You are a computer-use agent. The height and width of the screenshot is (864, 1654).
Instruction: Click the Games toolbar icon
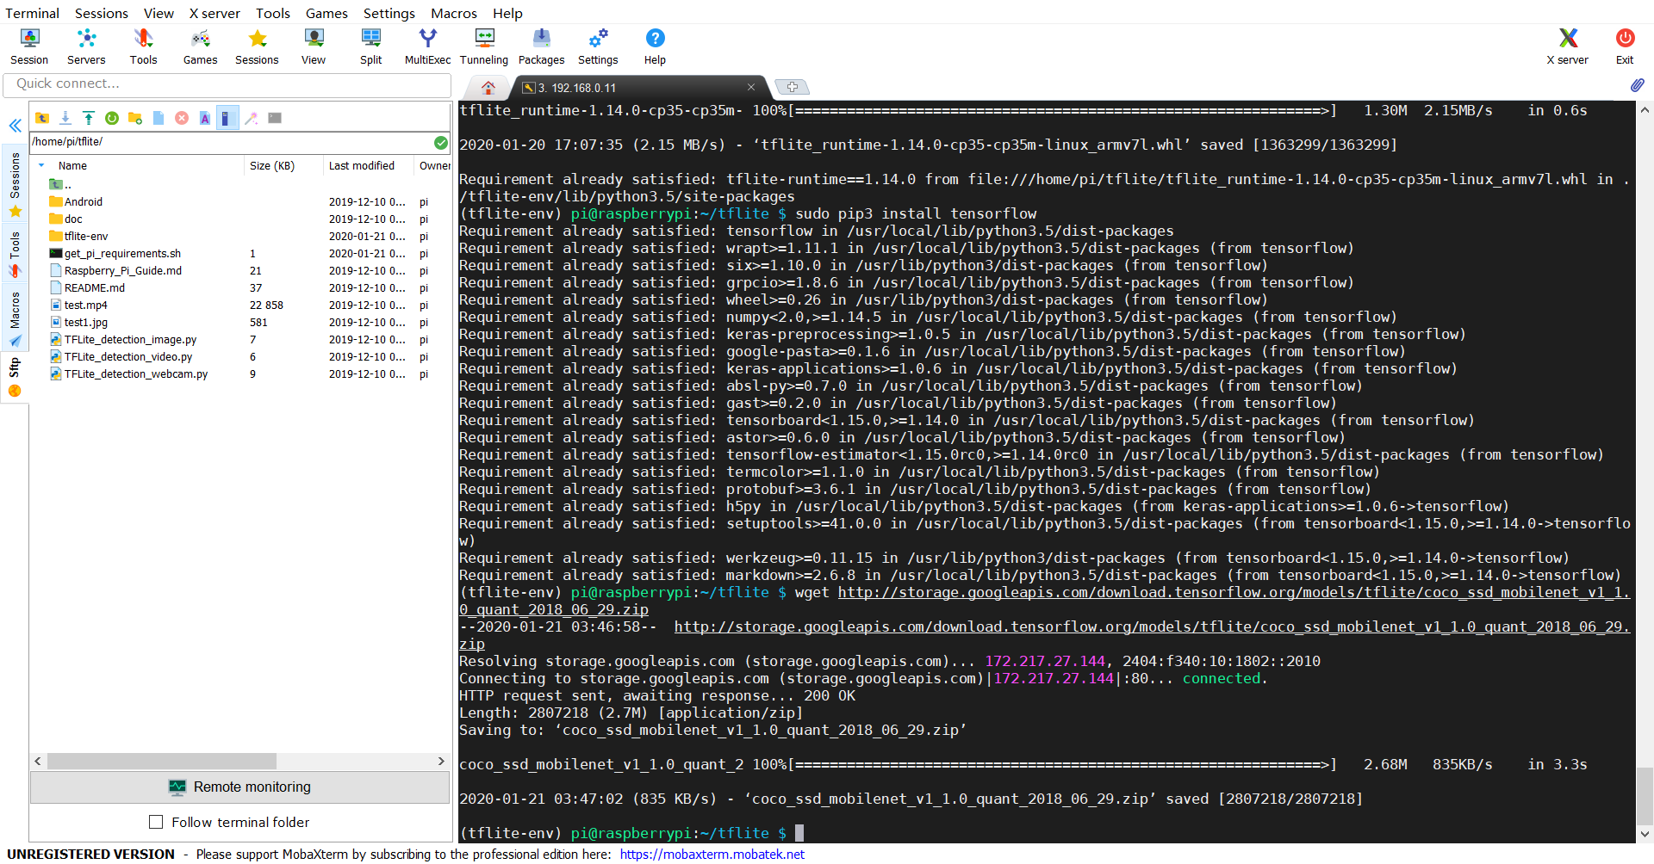click(200, 46)
